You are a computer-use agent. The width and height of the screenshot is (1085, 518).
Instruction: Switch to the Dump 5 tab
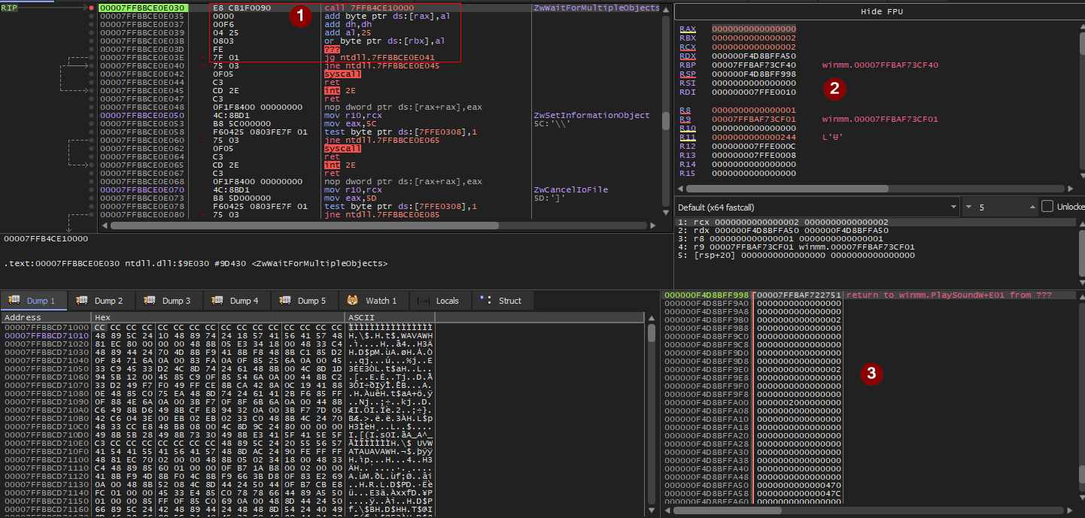pos(305,301)
